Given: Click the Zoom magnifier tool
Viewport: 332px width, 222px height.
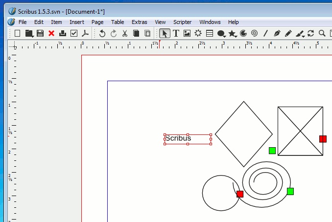Looking at the screenshot, I should point(322,33).
